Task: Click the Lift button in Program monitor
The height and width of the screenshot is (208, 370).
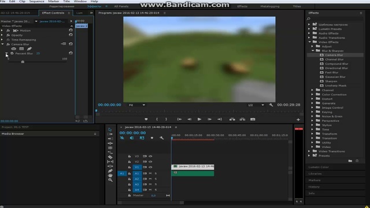Action: coord(232,120)
